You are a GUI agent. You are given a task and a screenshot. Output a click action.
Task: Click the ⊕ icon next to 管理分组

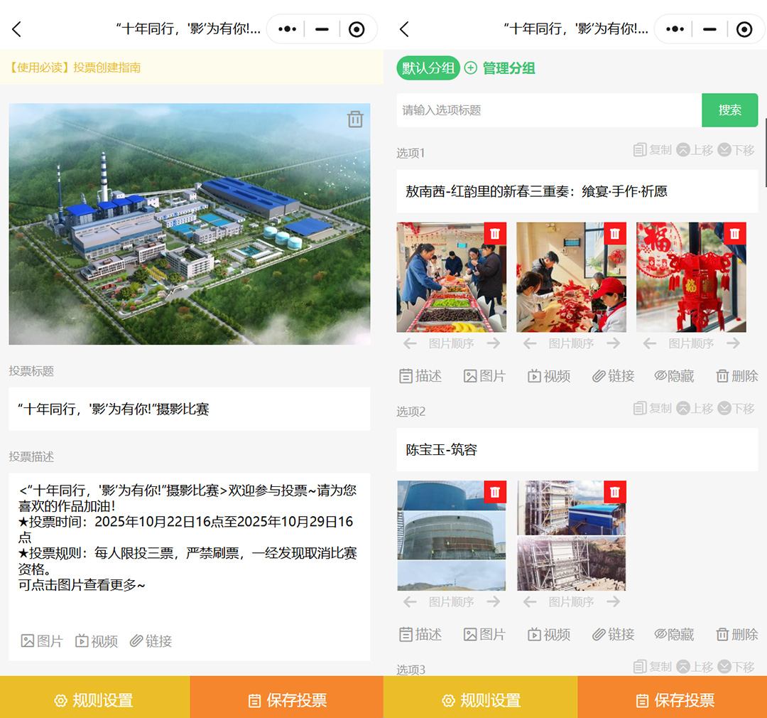(x=470, y=68)
